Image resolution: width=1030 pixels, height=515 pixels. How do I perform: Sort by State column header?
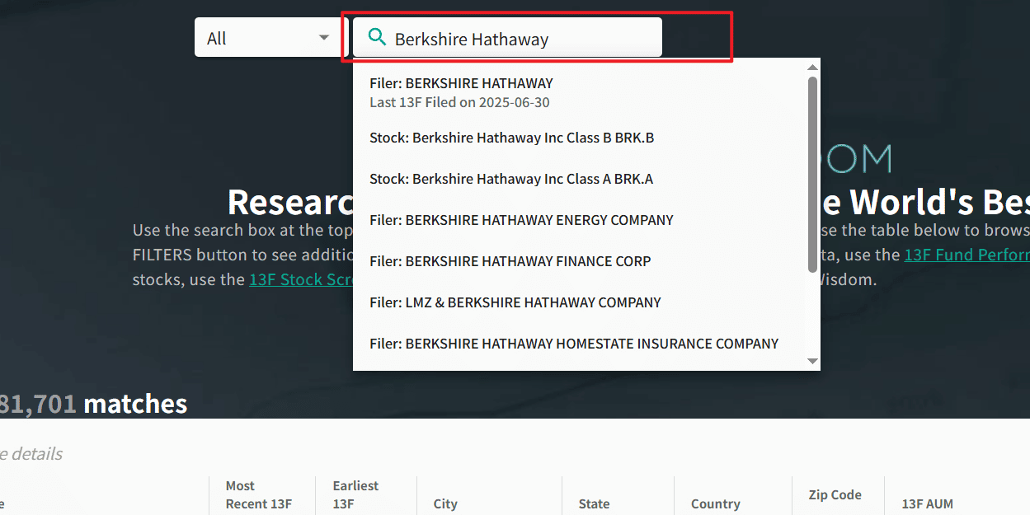click(x=594, y=503)
